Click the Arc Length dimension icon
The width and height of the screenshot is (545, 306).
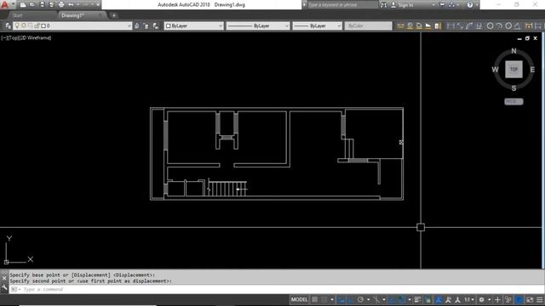(x=469, y=25)
